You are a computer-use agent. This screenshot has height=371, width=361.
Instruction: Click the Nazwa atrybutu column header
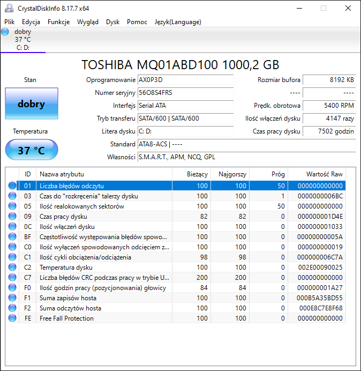[104, 174]
